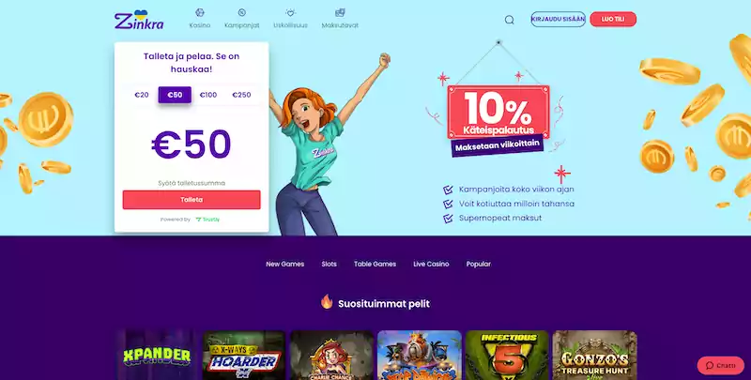Open the Chatti chat bubble
751x380 pixels.
720,365
